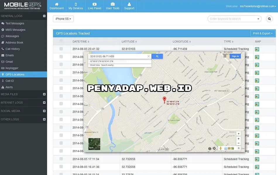Screen dimensions: 278x175
Task: Click the keyword search input field
Action: coord(232,19)
